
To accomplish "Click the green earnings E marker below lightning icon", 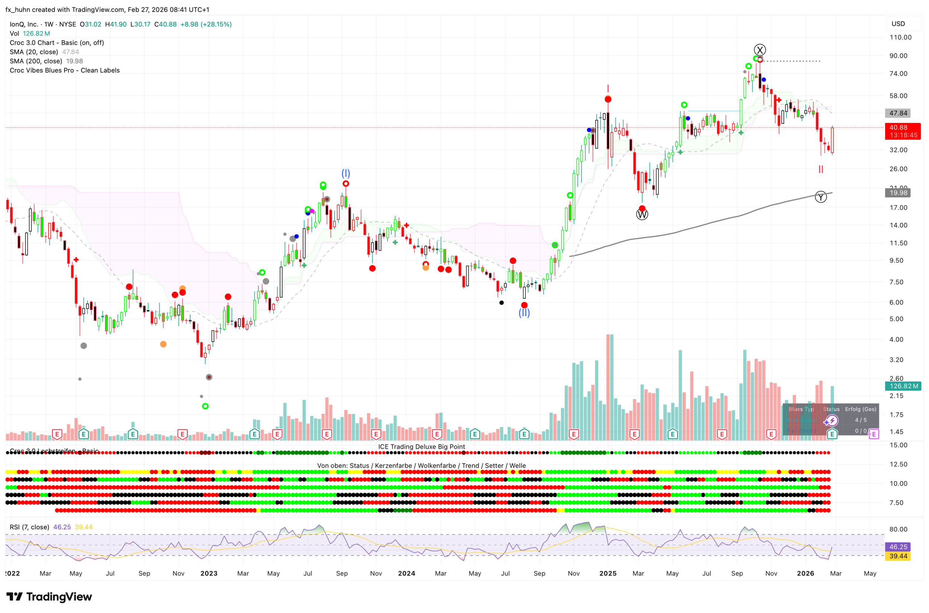I will tap(832, 434).
